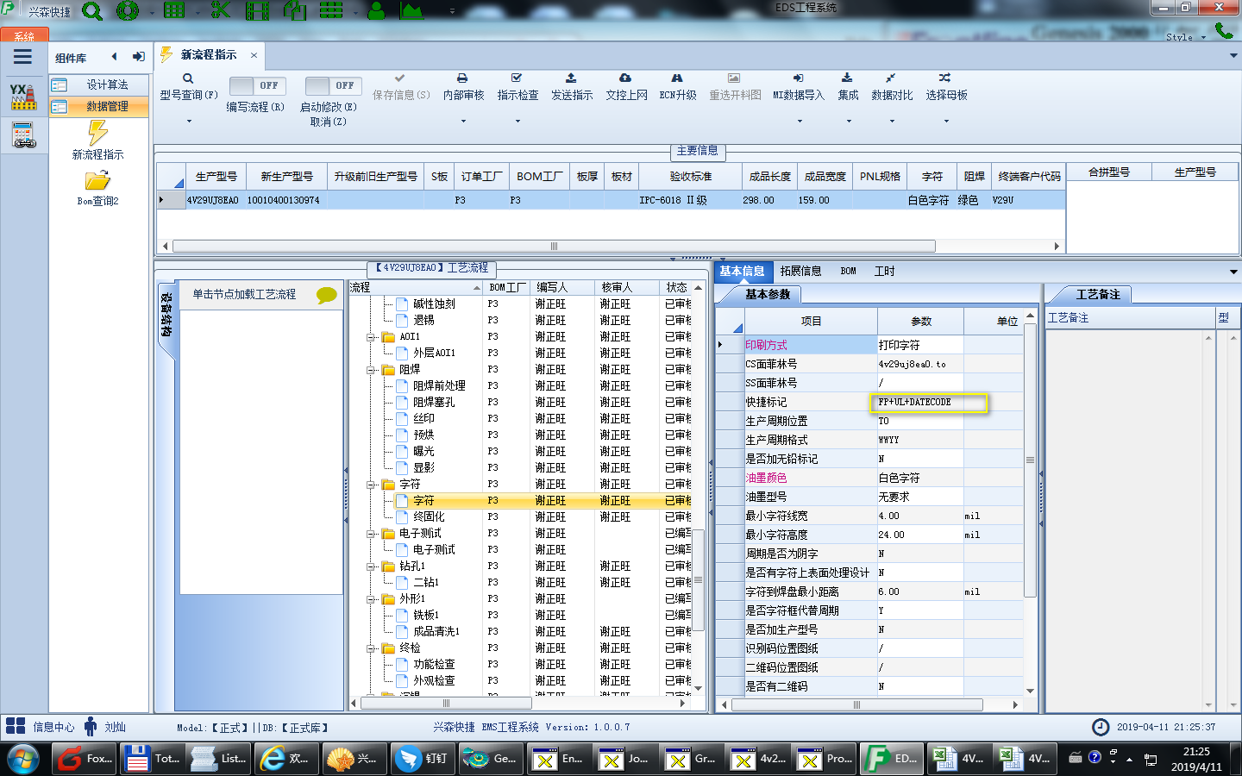Open Internet Explorer from taskbar
The height and width of the screenshot is (776, 1242).
288,759
